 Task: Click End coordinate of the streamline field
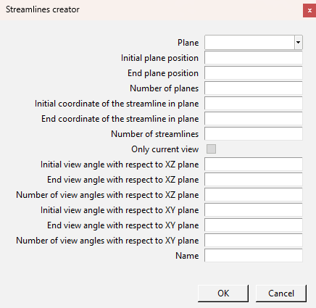click(x=254, y=119)
